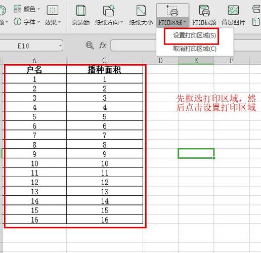Select column E header
This screenshot has height=253, width=261.
[x=196, y=60]
